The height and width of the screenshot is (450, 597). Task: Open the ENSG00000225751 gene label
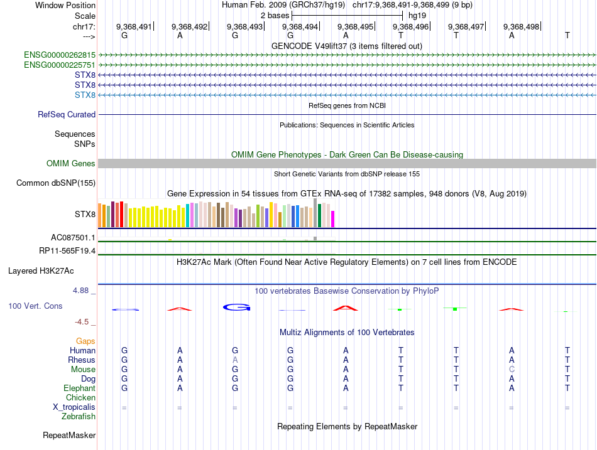(60, 65)
